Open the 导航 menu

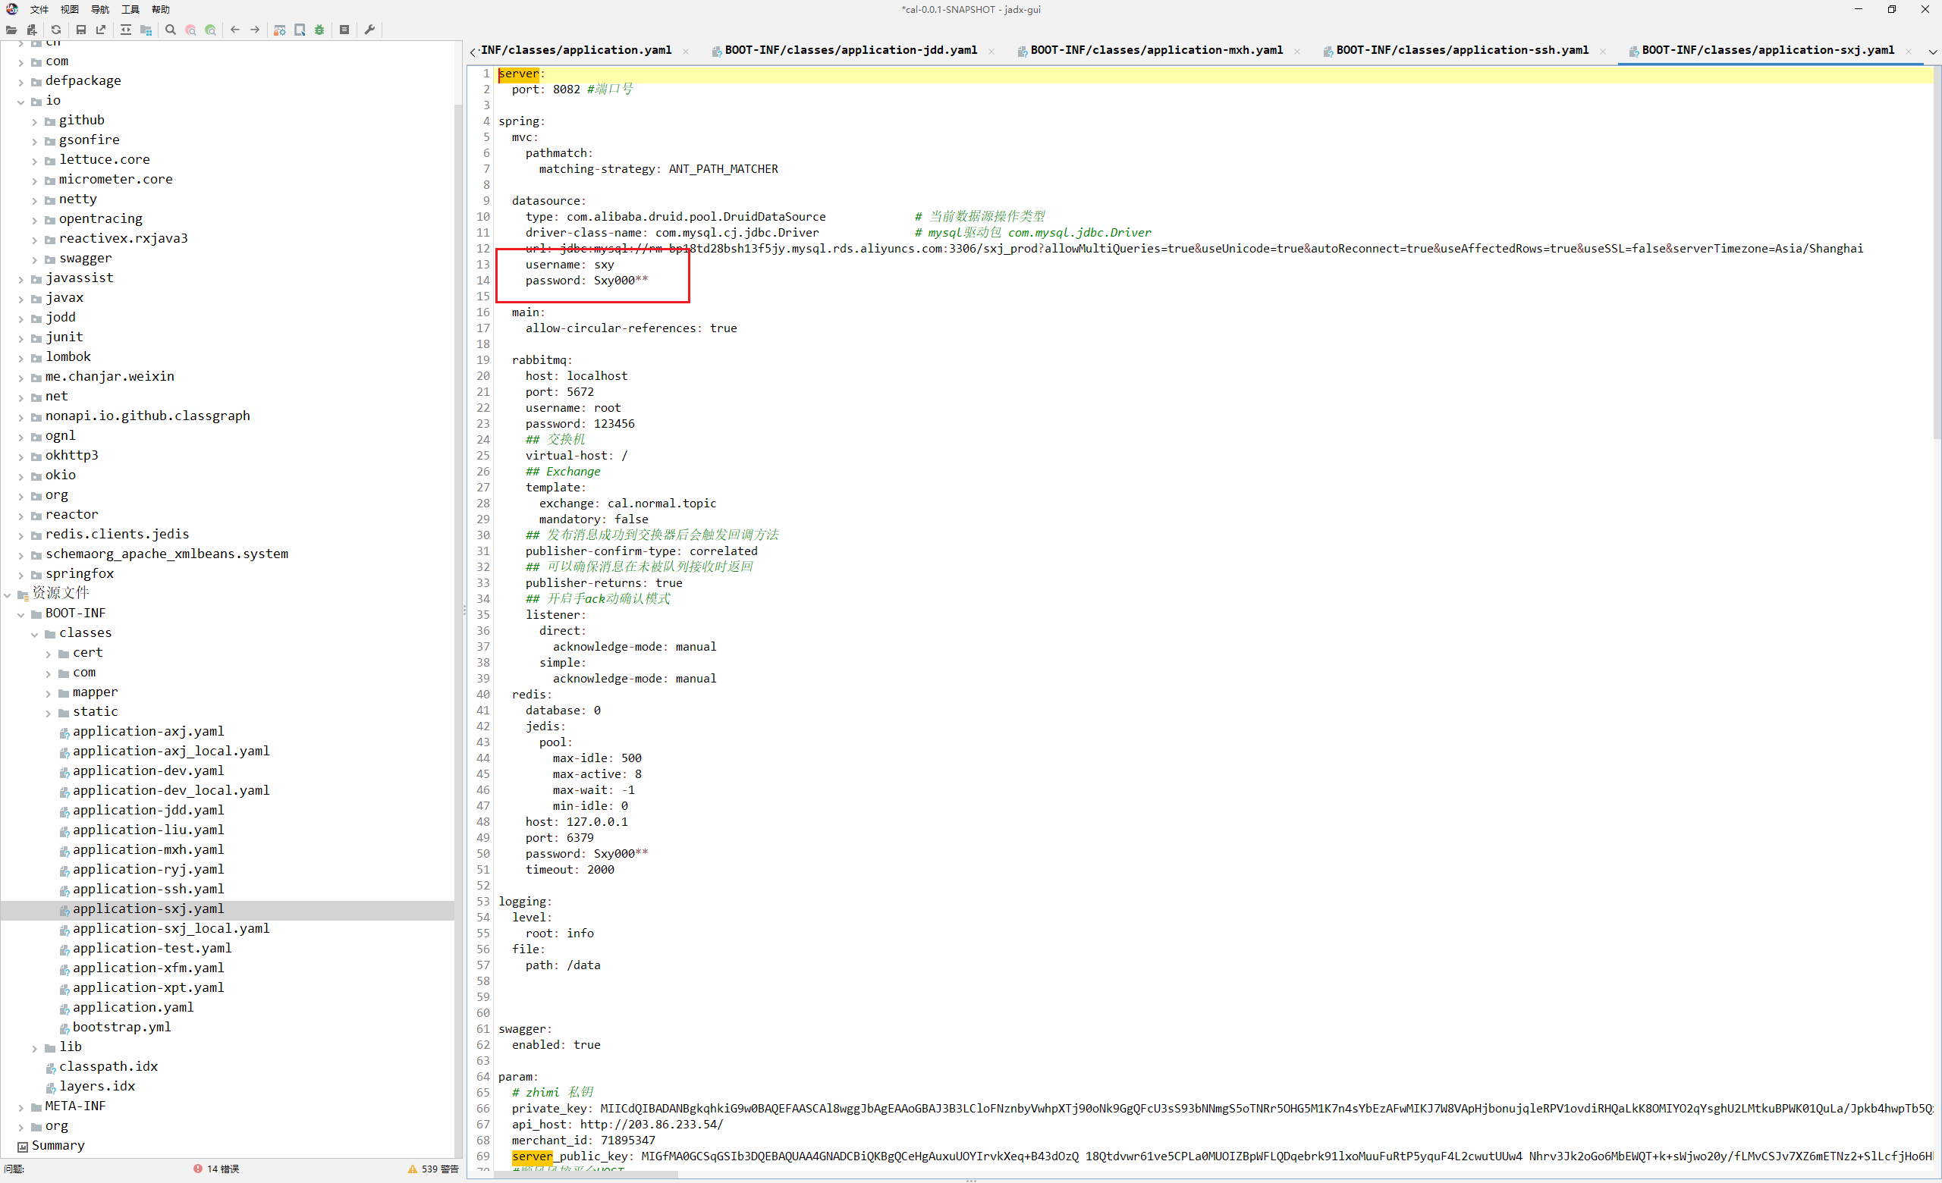click(x=100, y=9)
